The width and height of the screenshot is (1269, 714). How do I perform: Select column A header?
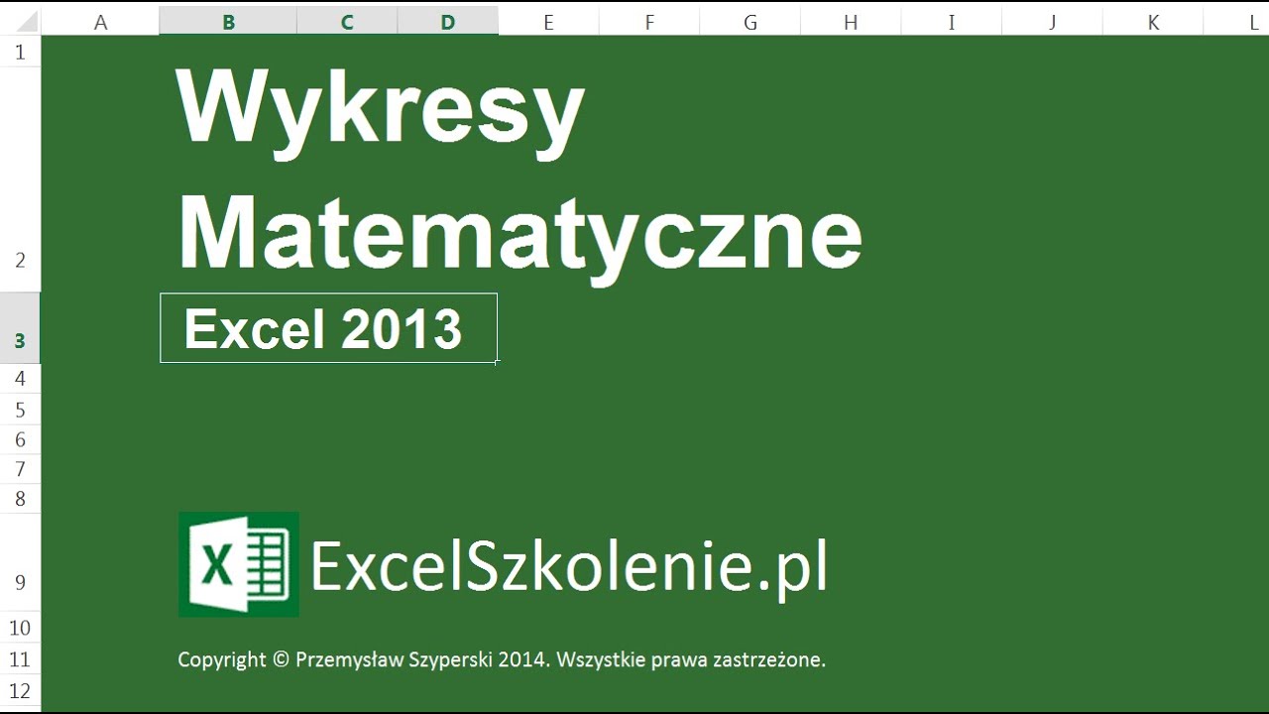click(100, 22)
